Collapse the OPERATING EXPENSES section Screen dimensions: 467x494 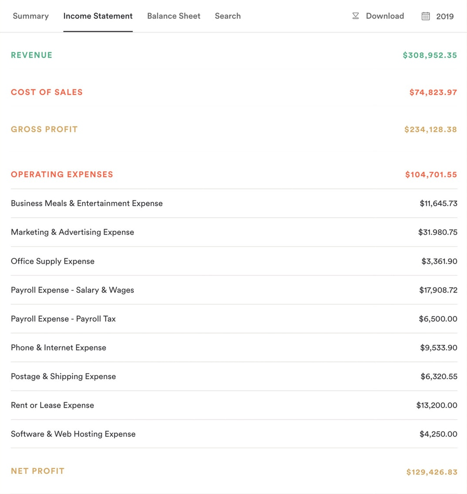[62, 174]
